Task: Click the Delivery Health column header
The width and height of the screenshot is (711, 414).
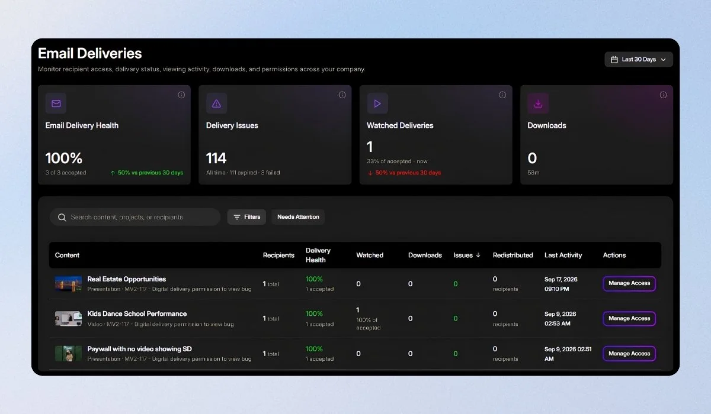Action: click(318, 255)
